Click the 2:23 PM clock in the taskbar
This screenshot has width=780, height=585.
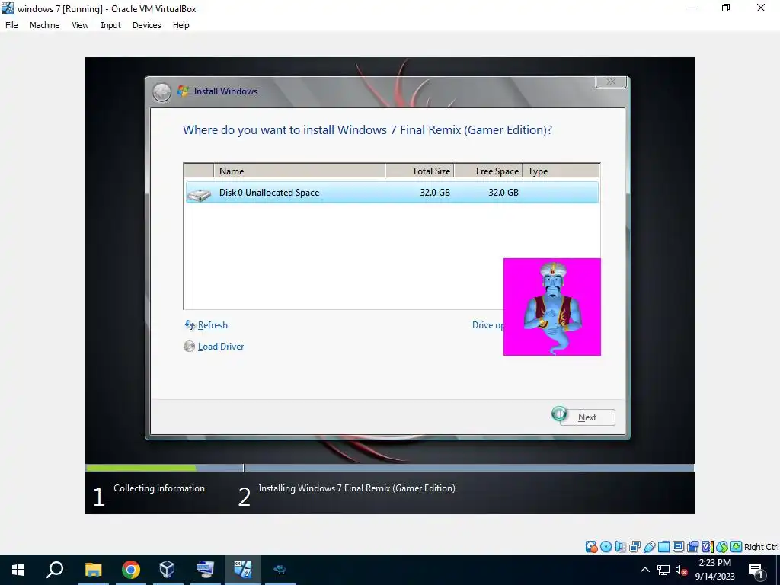(x=714, y=563)
